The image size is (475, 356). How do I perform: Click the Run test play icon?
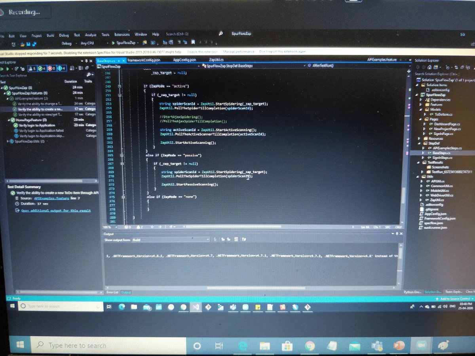point(8,69)
